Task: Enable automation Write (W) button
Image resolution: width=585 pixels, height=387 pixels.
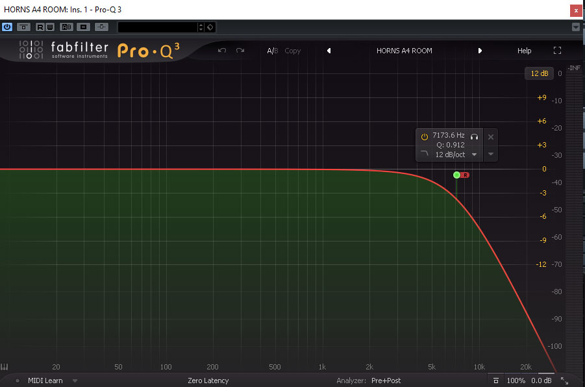Action: [49, 27]
